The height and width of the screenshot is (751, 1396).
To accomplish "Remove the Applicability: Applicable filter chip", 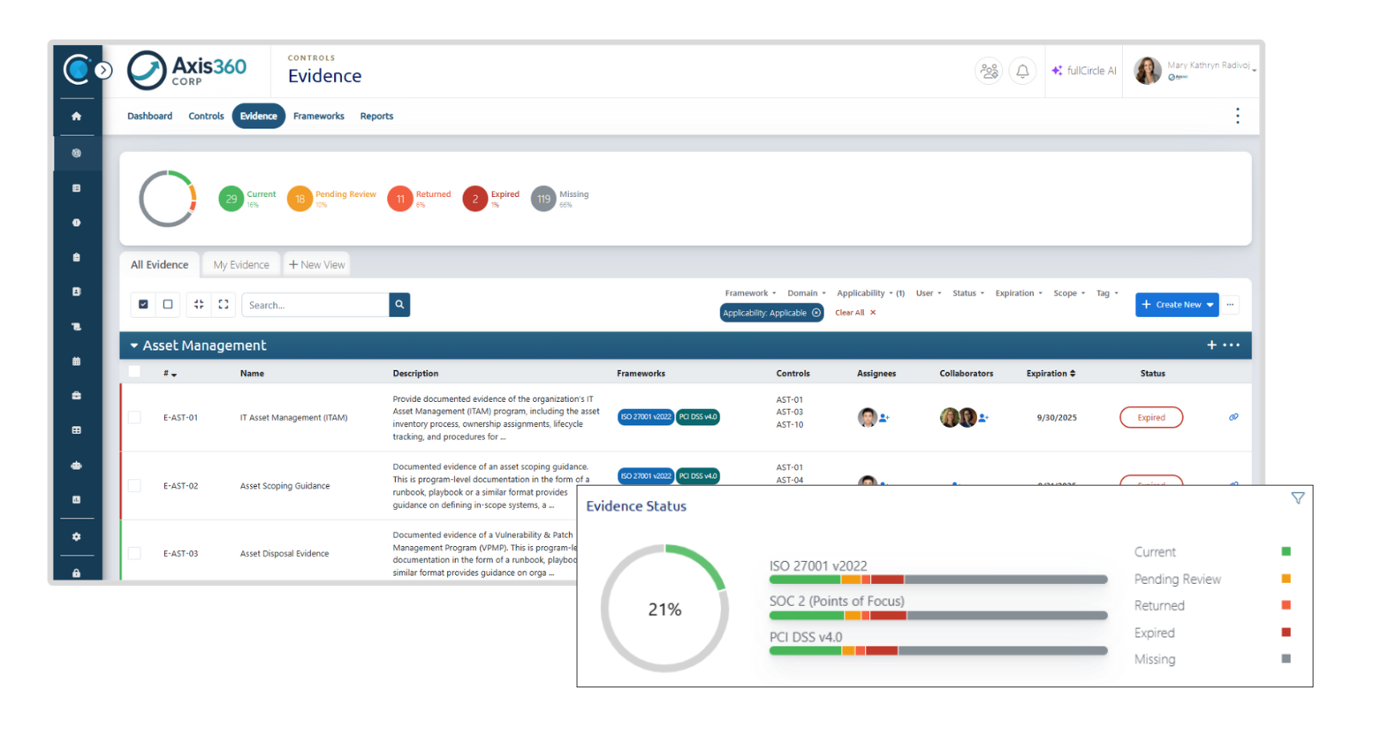I will (x=816, y=313).
